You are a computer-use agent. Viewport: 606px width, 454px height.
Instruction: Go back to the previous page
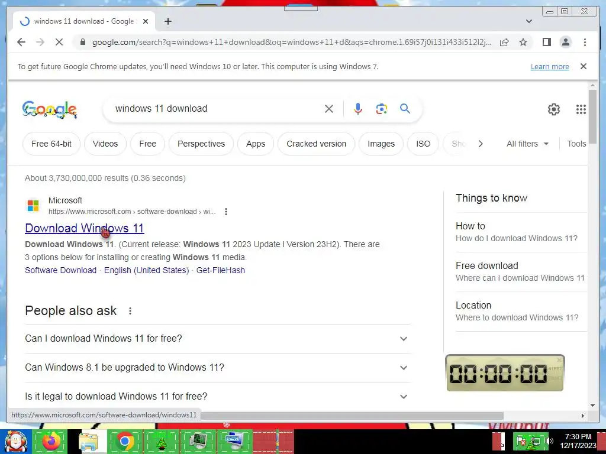pyautogui.click(x=21, y=42)
